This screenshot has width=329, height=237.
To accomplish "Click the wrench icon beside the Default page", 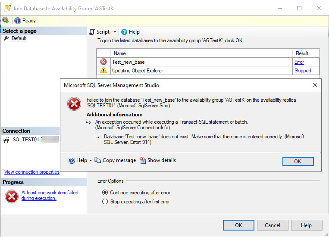I will coord(6,38).
